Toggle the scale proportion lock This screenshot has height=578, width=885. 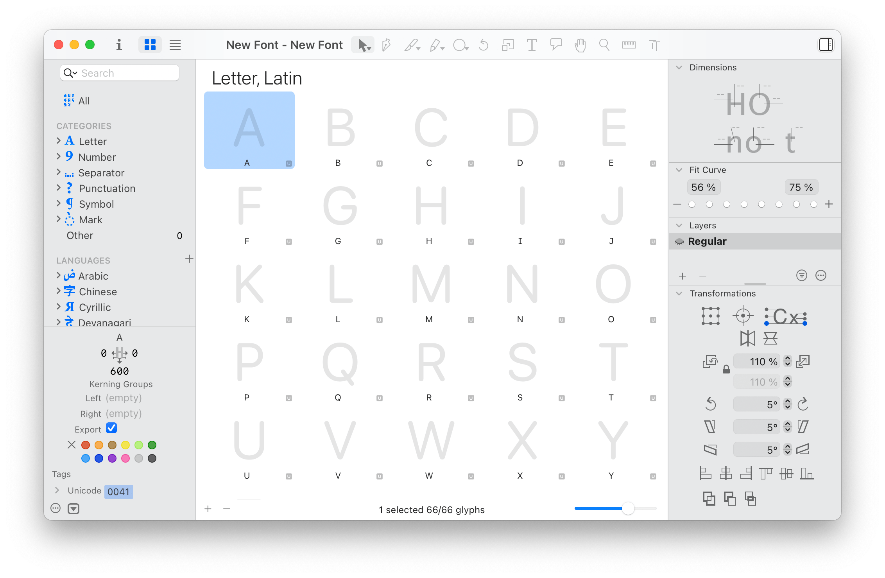click(726, 369)
